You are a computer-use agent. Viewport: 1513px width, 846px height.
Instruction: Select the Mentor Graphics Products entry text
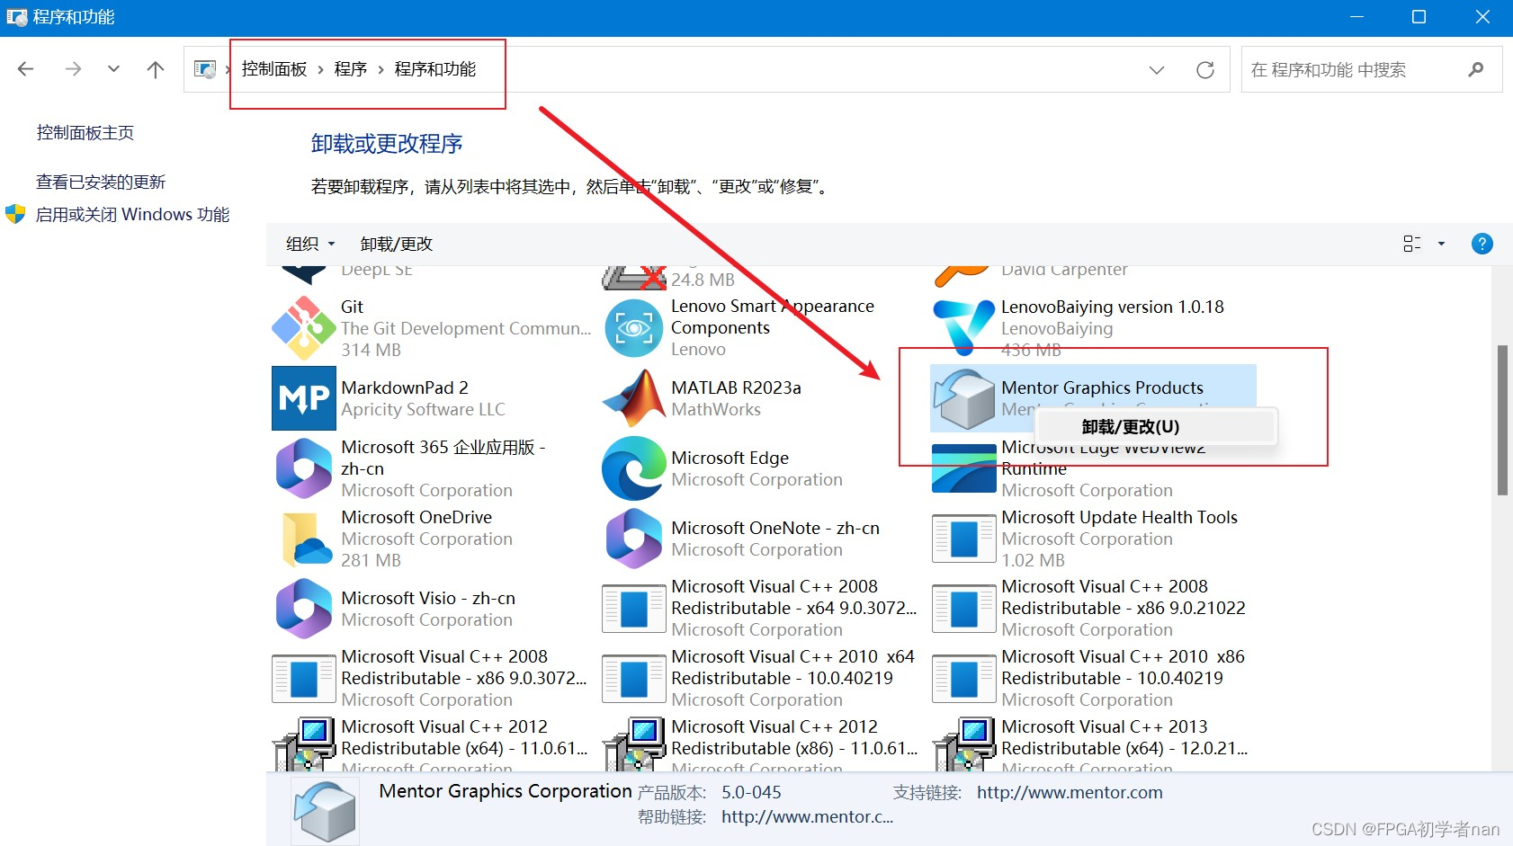tap(1102, 387)
